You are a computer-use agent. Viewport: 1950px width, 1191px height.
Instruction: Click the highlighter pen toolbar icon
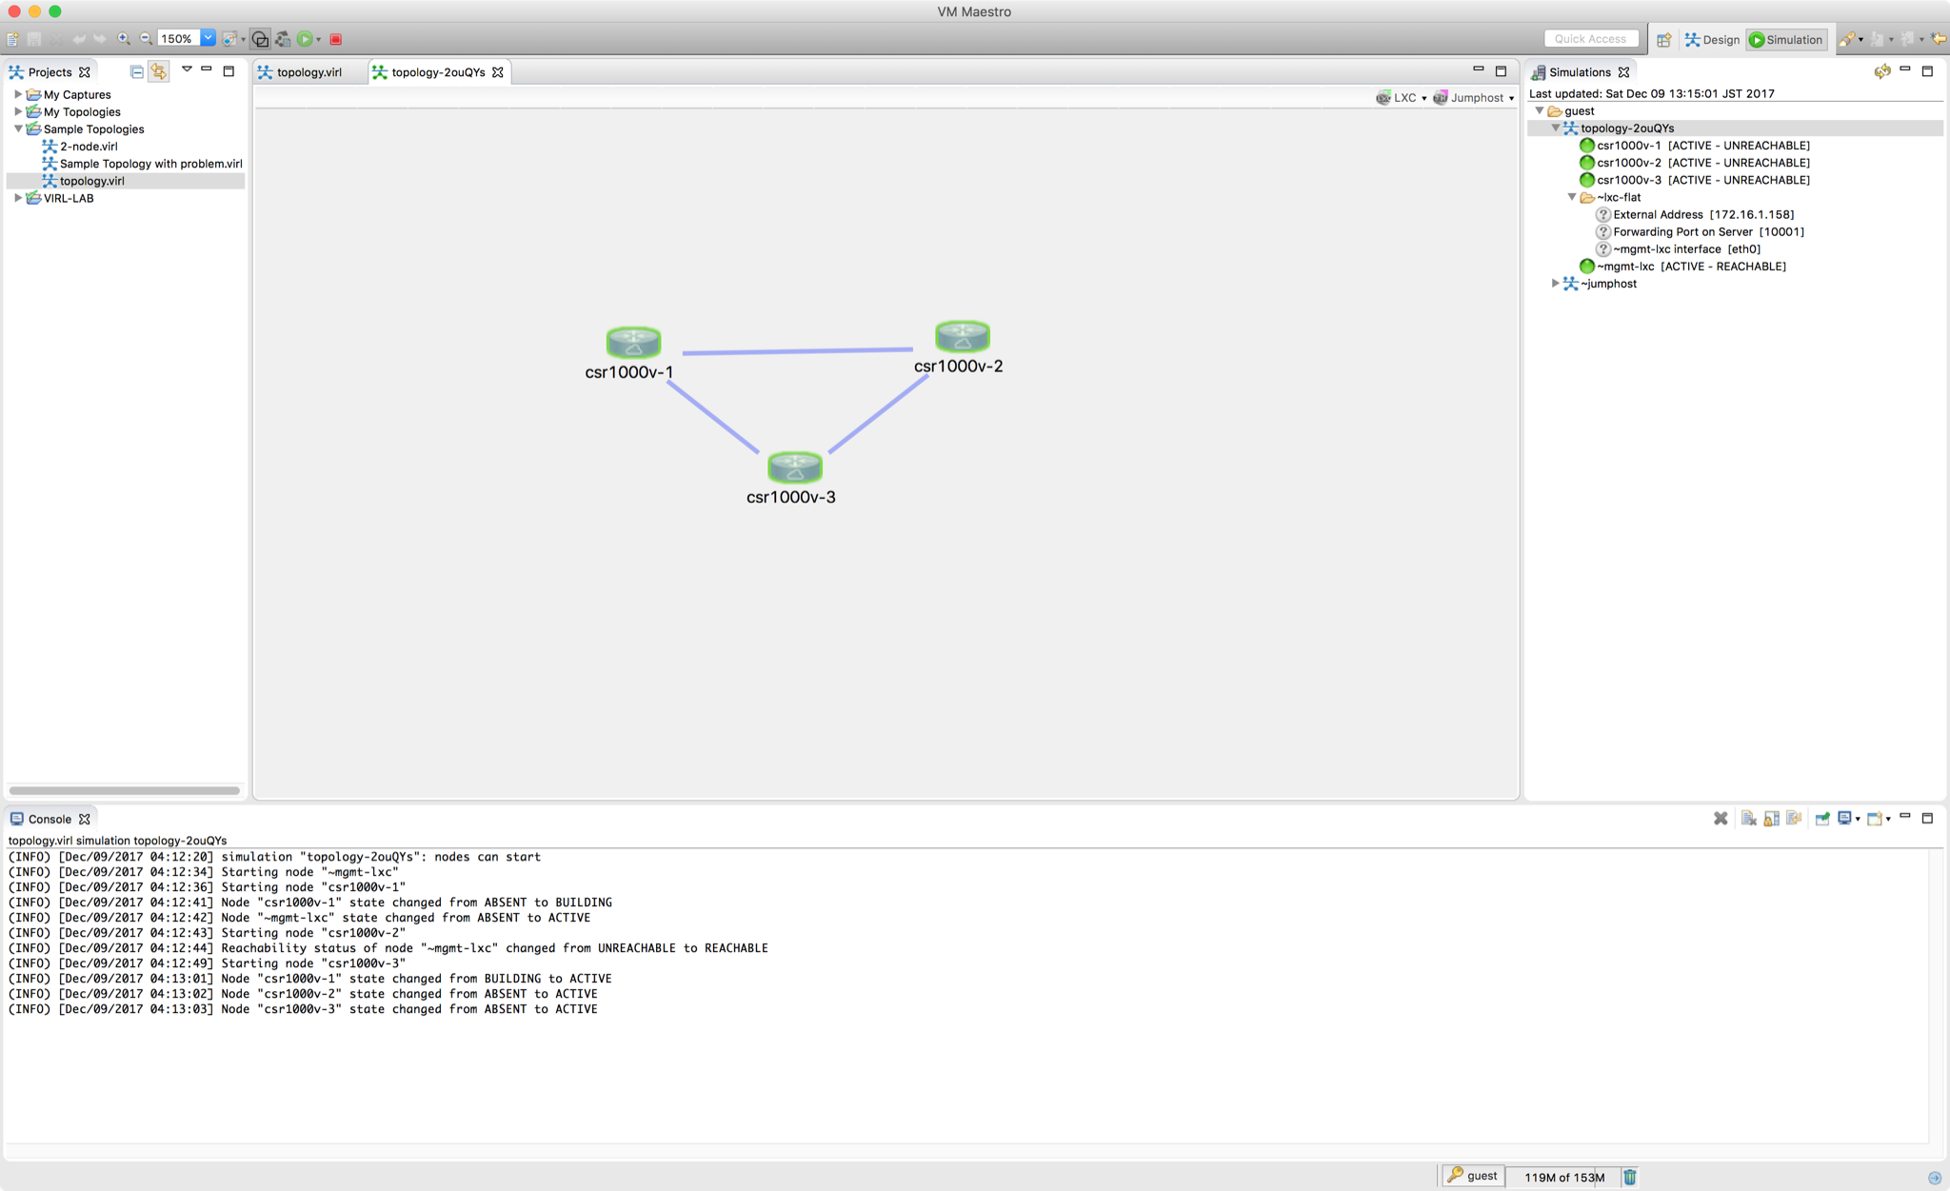(1847, 39)
